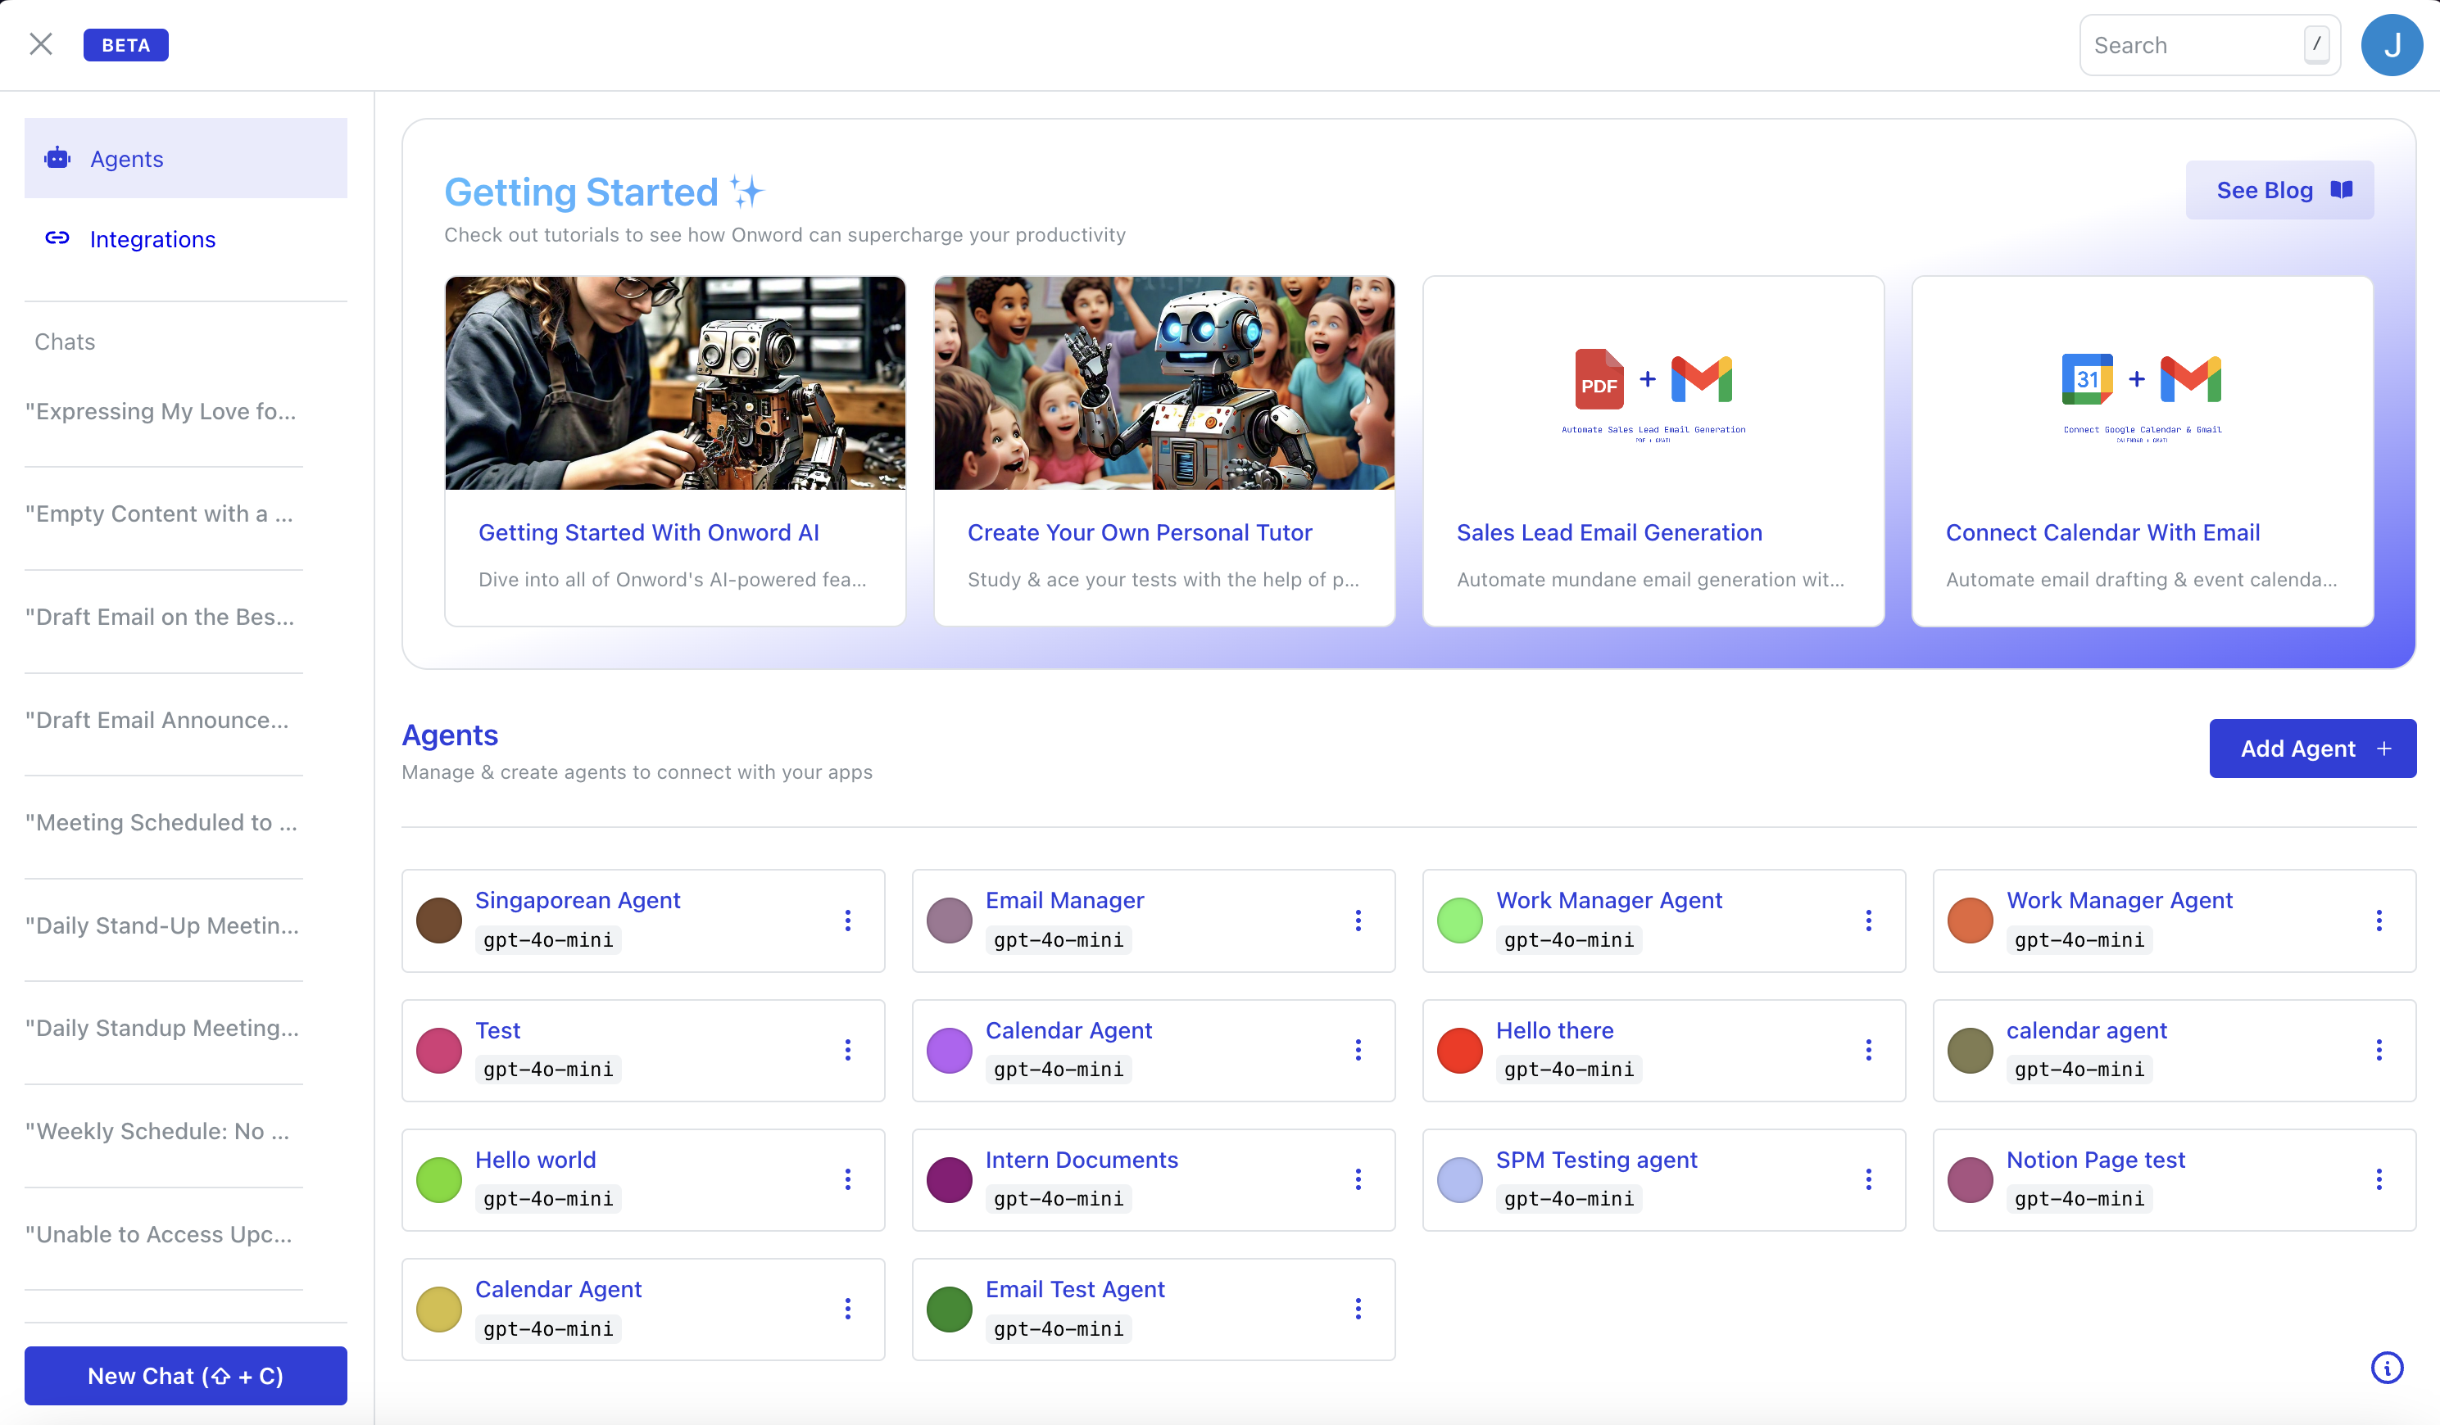Screen dimensions: 2440x1425
Task: Click the Search input field
Action: coord(2193,46)
